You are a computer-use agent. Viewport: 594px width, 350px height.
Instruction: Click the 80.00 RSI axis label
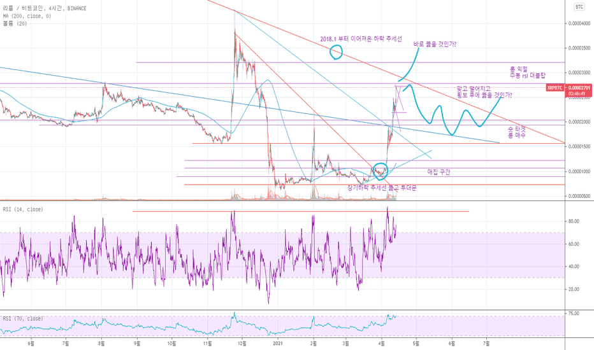[574, 221]
